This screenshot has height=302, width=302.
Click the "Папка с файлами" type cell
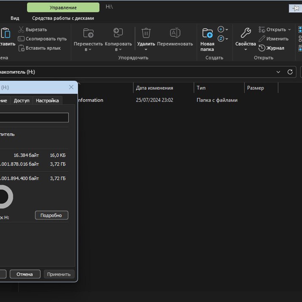pos(217,100)
